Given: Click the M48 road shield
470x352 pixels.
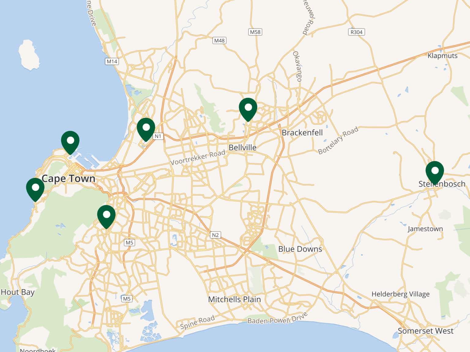Looking at the screenshot, I should click(219, 40).
